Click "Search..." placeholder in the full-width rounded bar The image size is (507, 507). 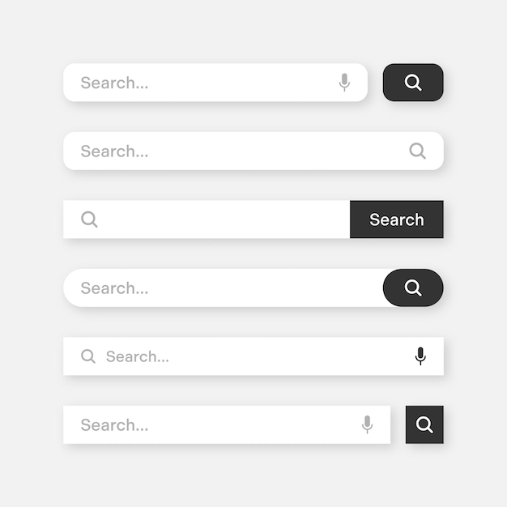(x=114, y=151)
